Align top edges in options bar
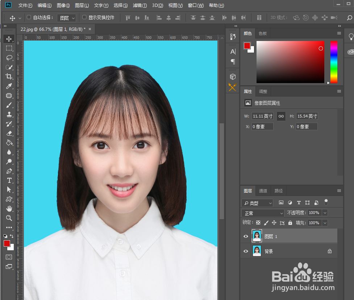 [x=128, y=18]
